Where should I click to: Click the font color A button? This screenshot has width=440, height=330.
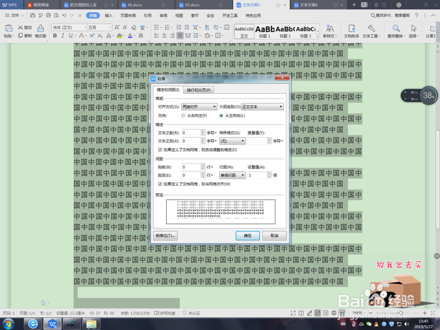(130, 36)
